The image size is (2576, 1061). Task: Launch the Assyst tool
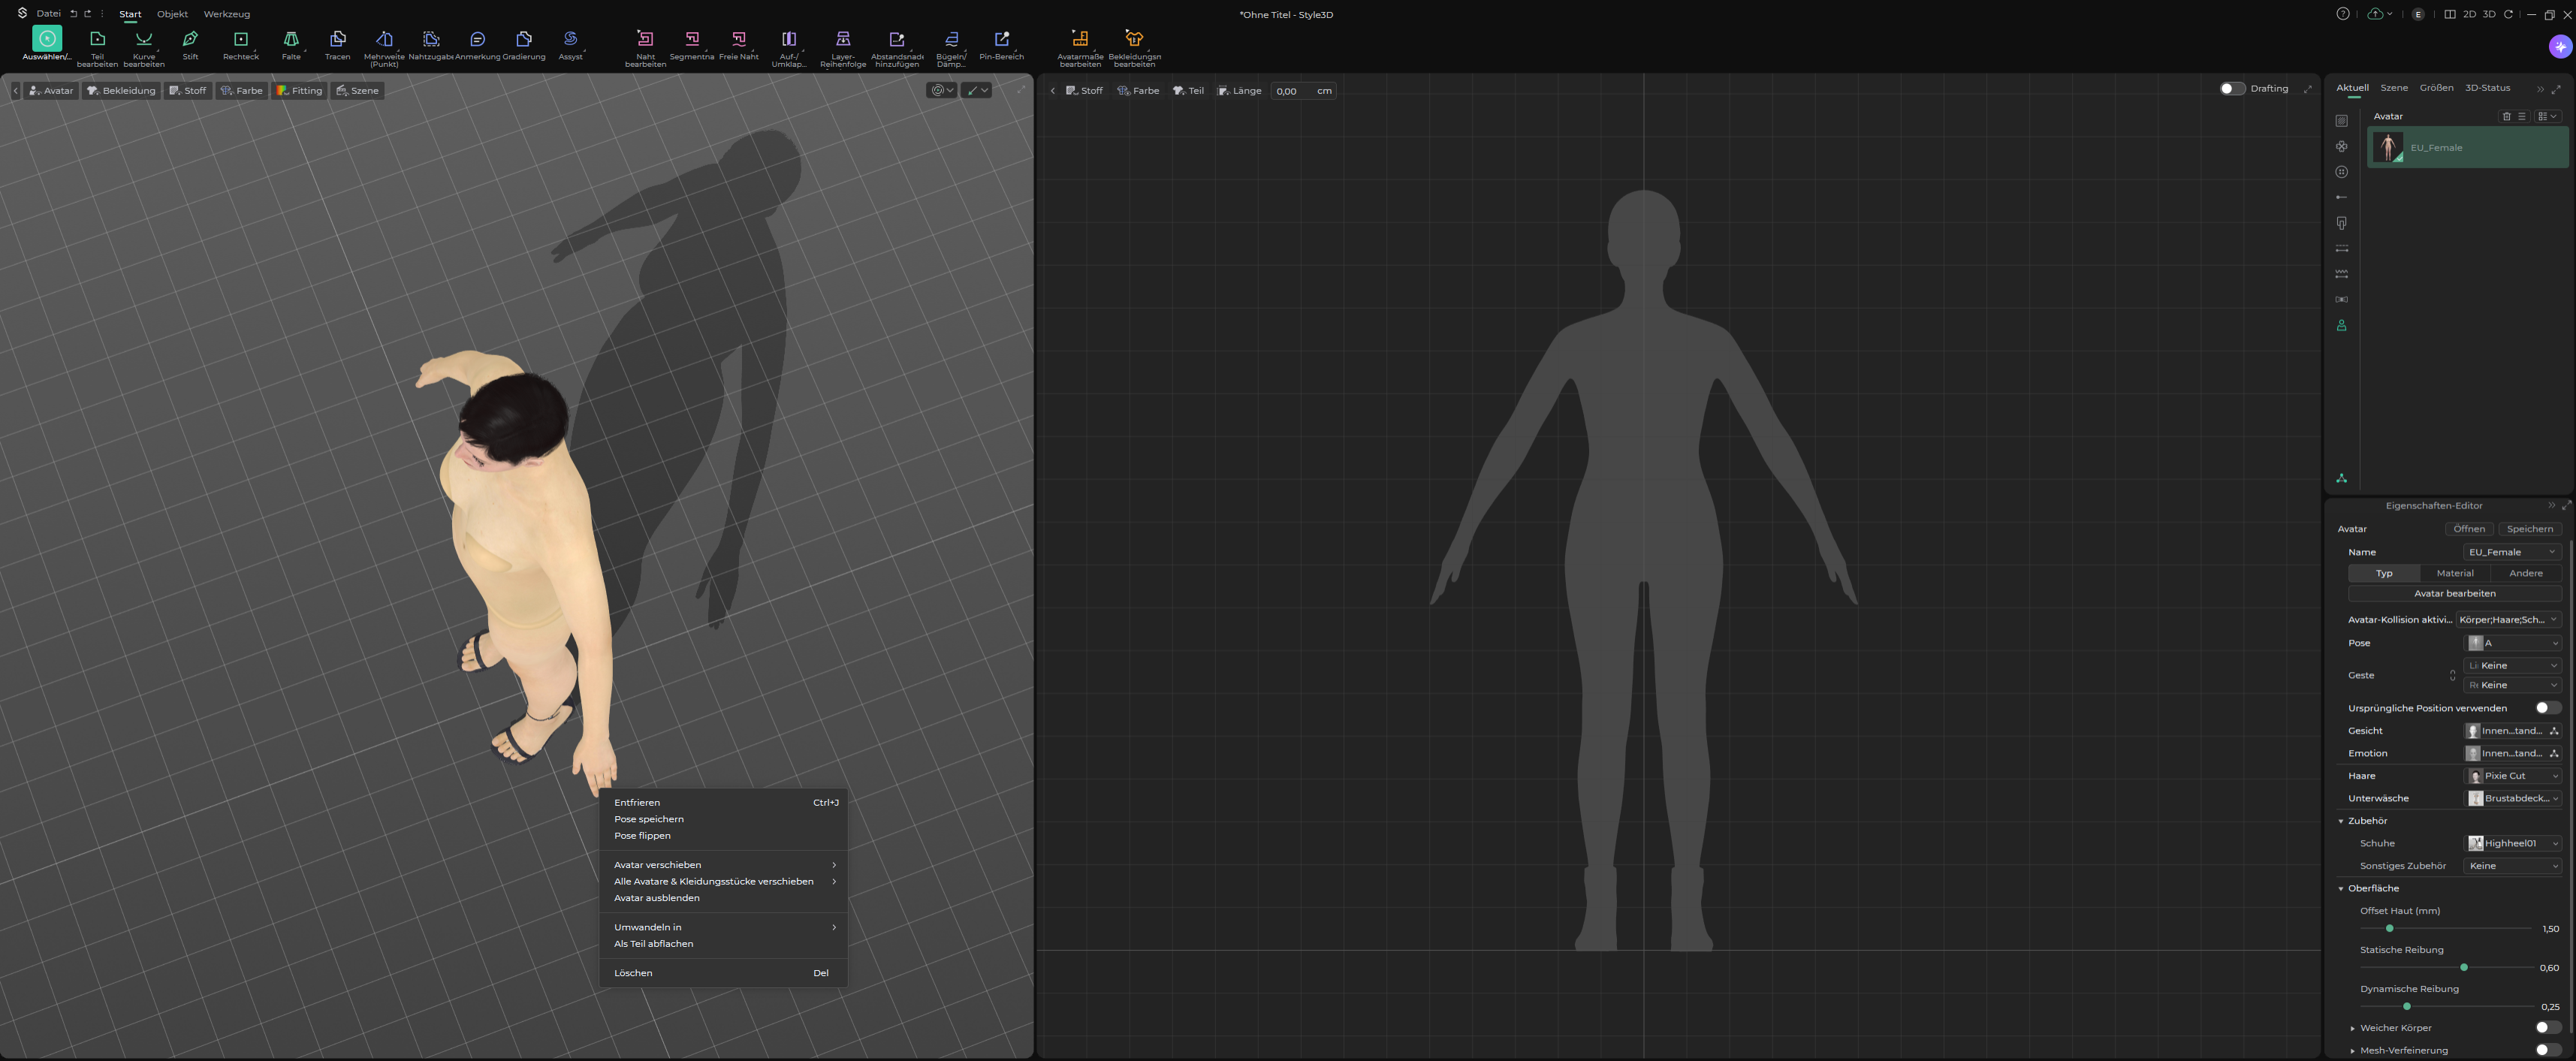click(x=570, y=45)
